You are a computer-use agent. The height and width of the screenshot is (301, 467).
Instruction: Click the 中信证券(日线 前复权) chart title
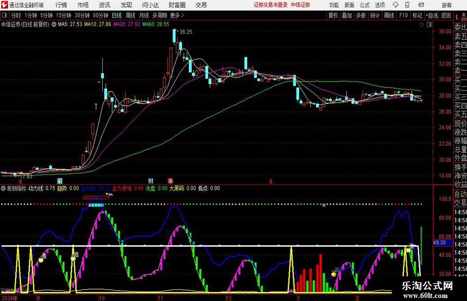[25, 24]
